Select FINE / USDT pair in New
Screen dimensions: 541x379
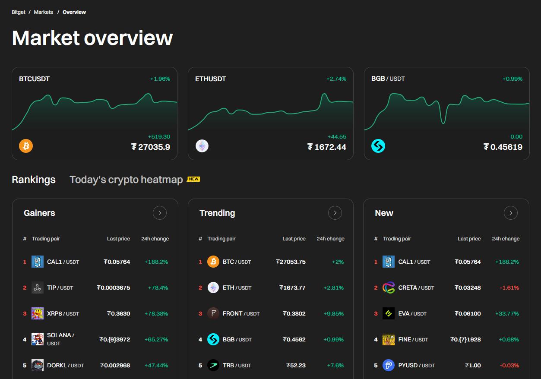point(413,339)
